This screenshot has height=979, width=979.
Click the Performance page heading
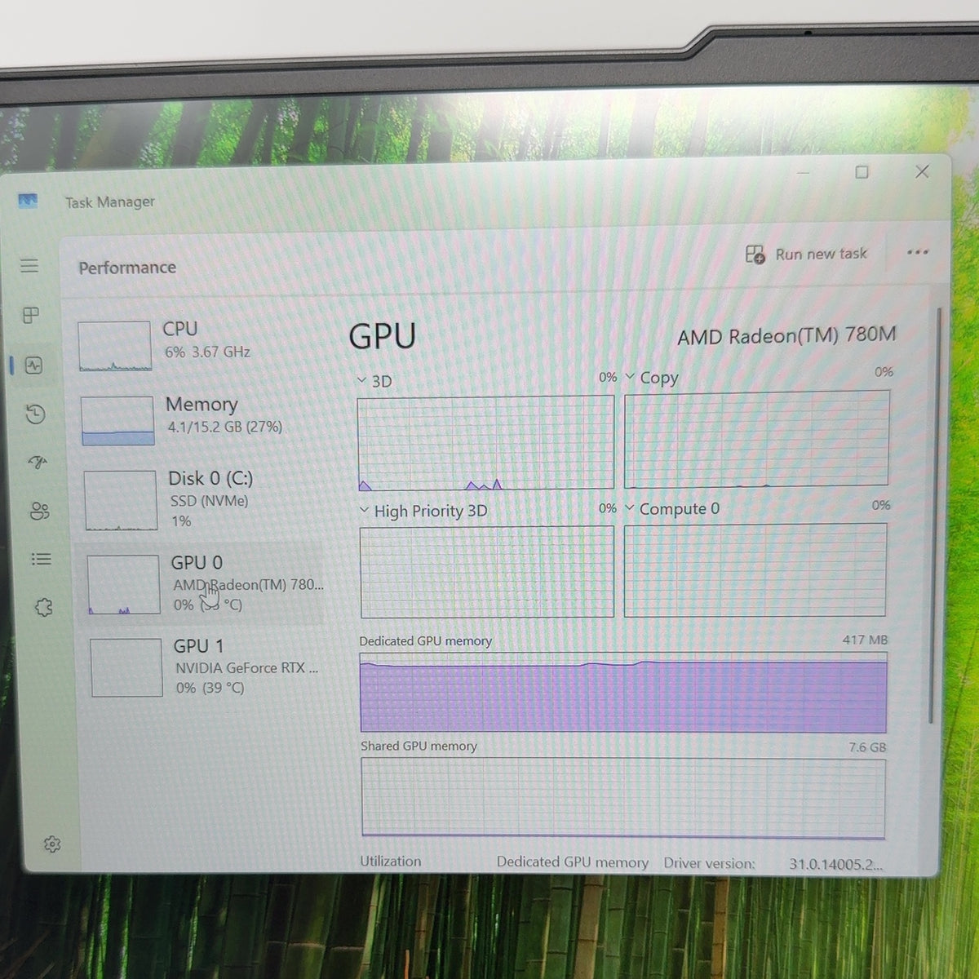(x=127, y=268)
